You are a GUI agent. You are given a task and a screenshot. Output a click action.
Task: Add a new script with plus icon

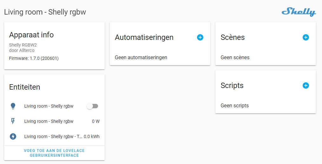pyautogui.click(x=306, y=85)
